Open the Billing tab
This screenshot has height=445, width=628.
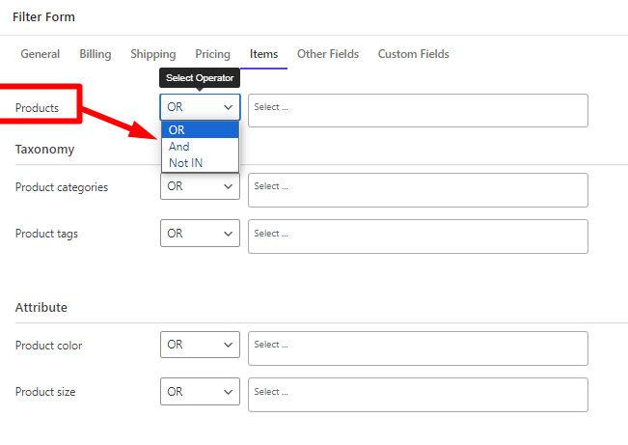click(96, 54)
